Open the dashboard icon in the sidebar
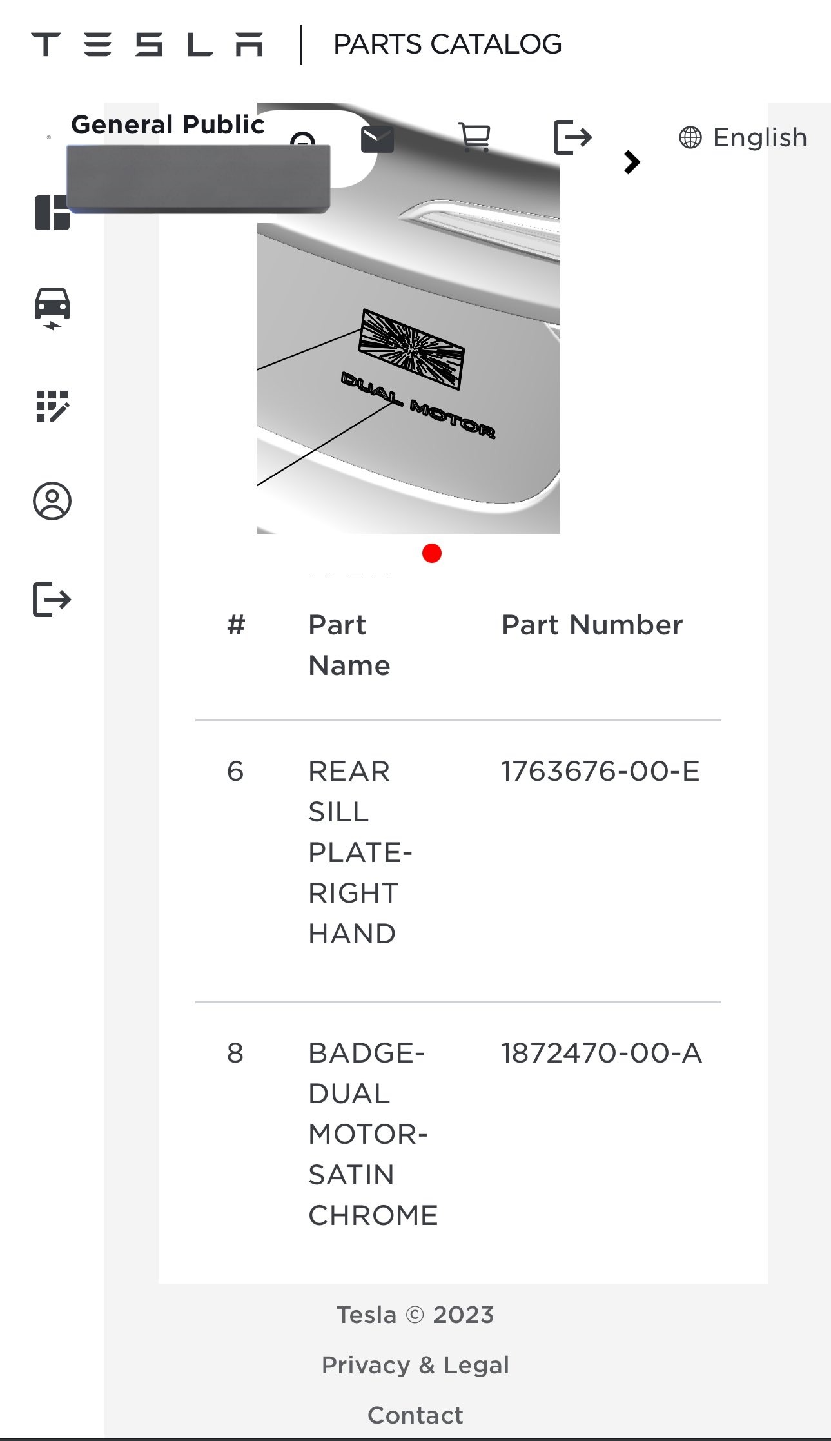 pyautogui.click(x=52, y=213)
